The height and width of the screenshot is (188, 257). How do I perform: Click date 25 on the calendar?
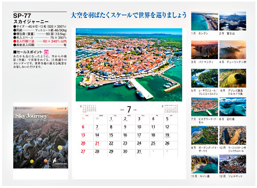[153, 143]
